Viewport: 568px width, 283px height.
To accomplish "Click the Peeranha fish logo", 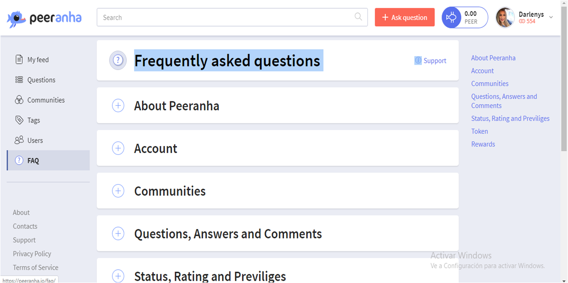I will [x=16, y=19].
